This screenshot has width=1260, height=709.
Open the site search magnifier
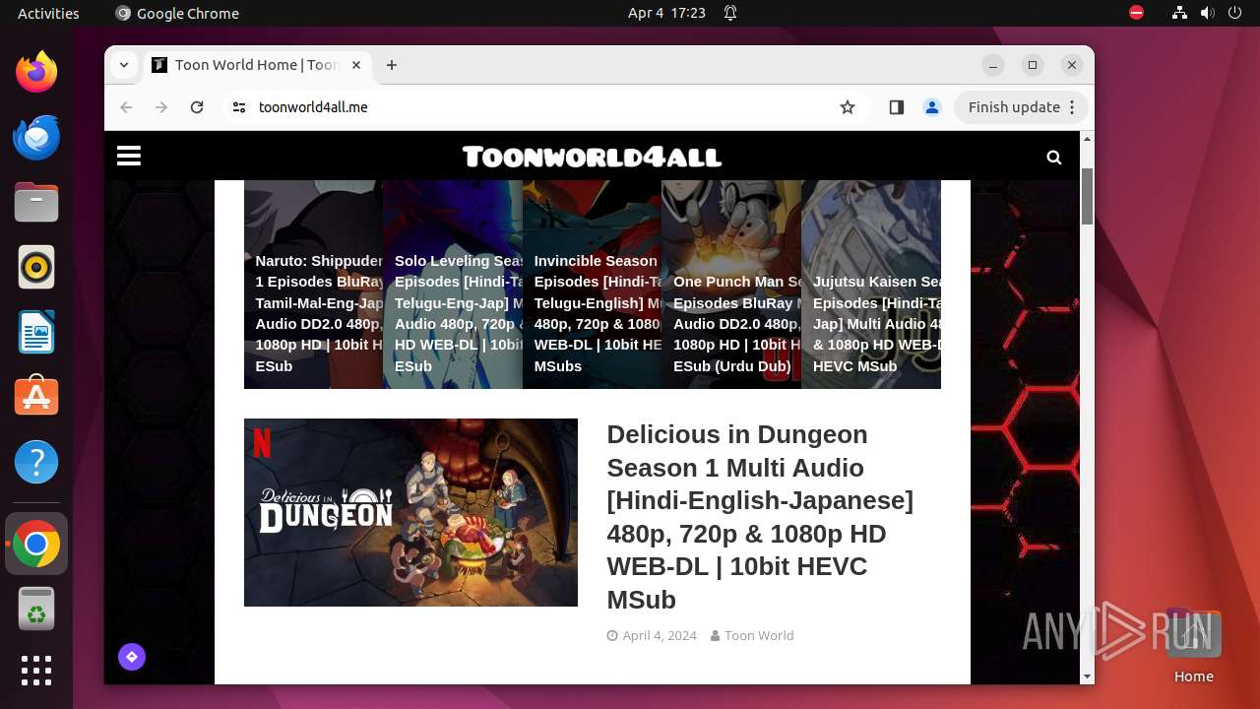point(1054,158)
